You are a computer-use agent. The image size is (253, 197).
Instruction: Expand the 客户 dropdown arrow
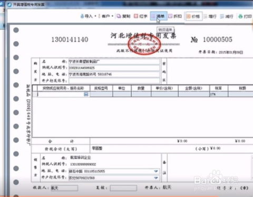coord(112,16)
